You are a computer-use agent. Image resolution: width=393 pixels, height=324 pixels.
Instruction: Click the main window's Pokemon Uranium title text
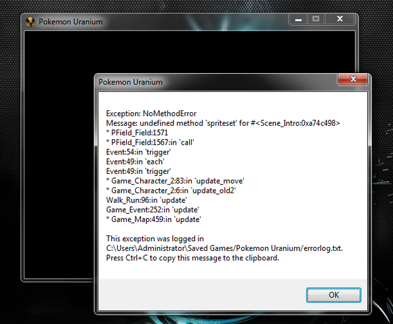click(x=70, y=22)
